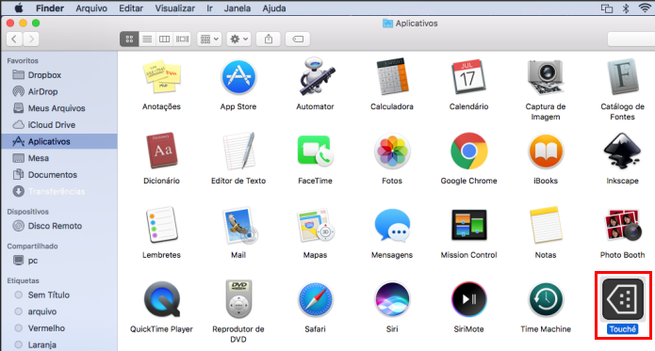Open the Editar menu
Viewport: 655px width, 351px height.
pyautogui.click(x=131, y=8)
